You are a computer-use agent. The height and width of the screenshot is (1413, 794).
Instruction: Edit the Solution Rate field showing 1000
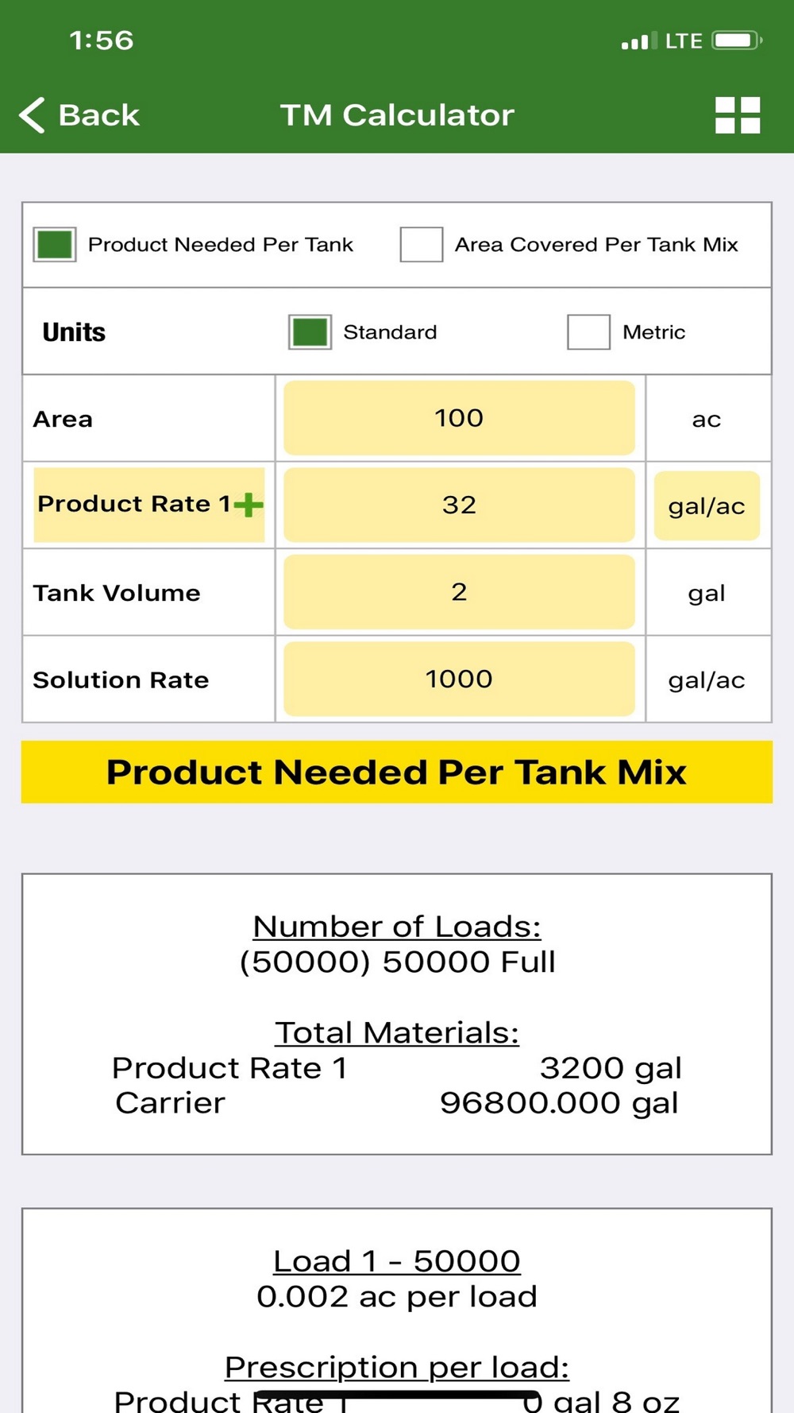tap(459, 679)
